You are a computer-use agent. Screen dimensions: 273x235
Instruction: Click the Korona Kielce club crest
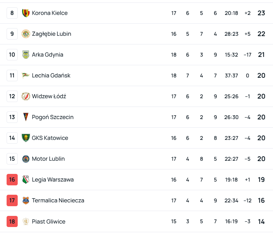26,13
